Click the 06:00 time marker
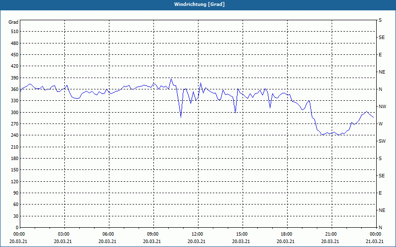This screenshot has width=396, height=247. coord(108,234)
